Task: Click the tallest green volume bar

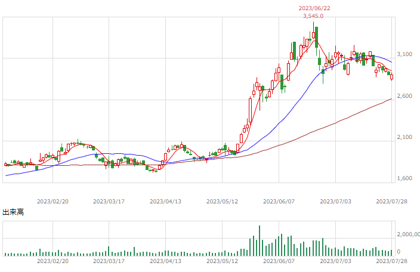Action: click(x=260, y=240)
